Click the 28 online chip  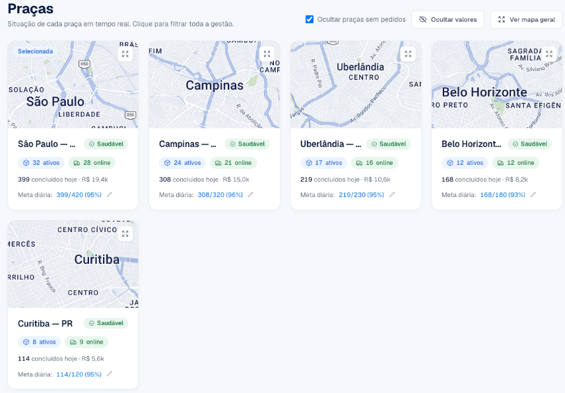coord(92,163)
